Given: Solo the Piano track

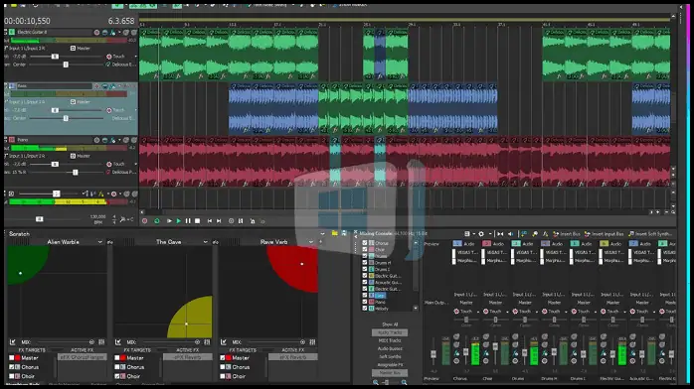Looking at the screenshot, I should pyautogui.click(x=134, y=140).
